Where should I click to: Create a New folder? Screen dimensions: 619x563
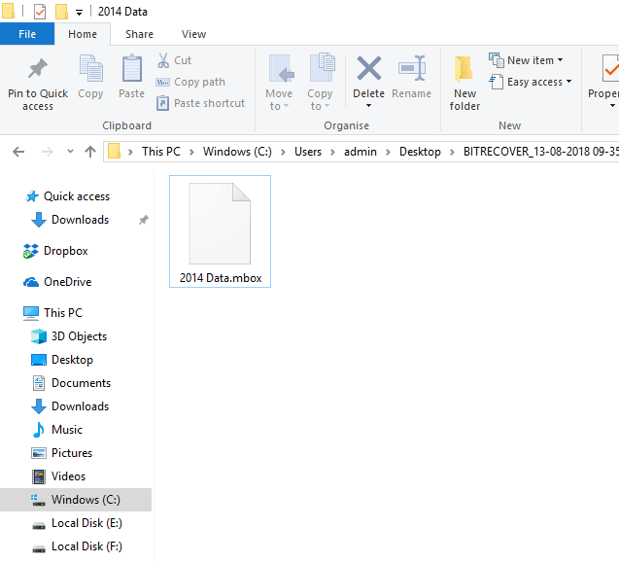(464, 83)
